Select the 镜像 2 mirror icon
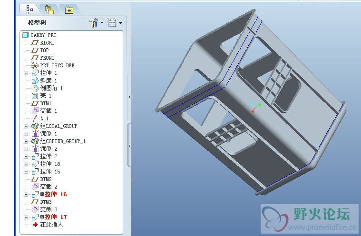This screenshot has height=236, width=361. (x=35, y=149)
